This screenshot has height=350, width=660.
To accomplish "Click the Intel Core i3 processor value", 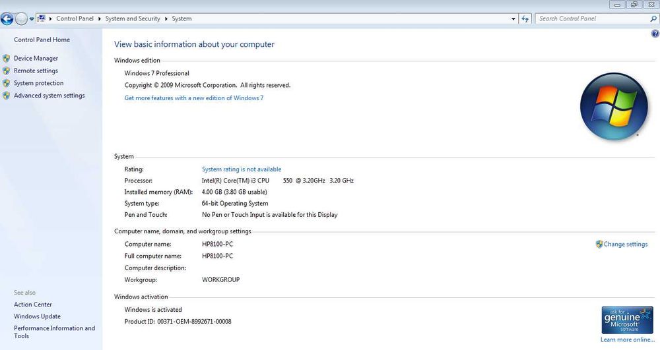I will click(277, 181).
